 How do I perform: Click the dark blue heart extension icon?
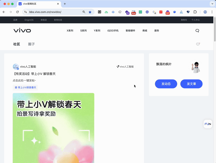[x=188, y=12]
